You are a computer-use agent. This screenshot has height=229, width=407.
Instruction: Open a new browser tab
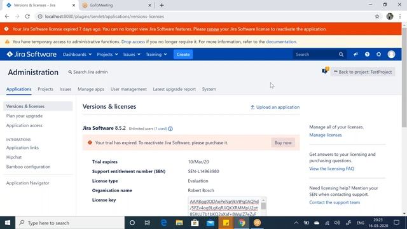pyautogui.click(x=162, y=5)
